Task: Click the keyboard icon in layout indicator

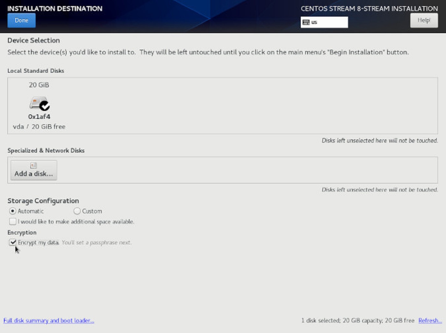Action: [x=306, y=22]
